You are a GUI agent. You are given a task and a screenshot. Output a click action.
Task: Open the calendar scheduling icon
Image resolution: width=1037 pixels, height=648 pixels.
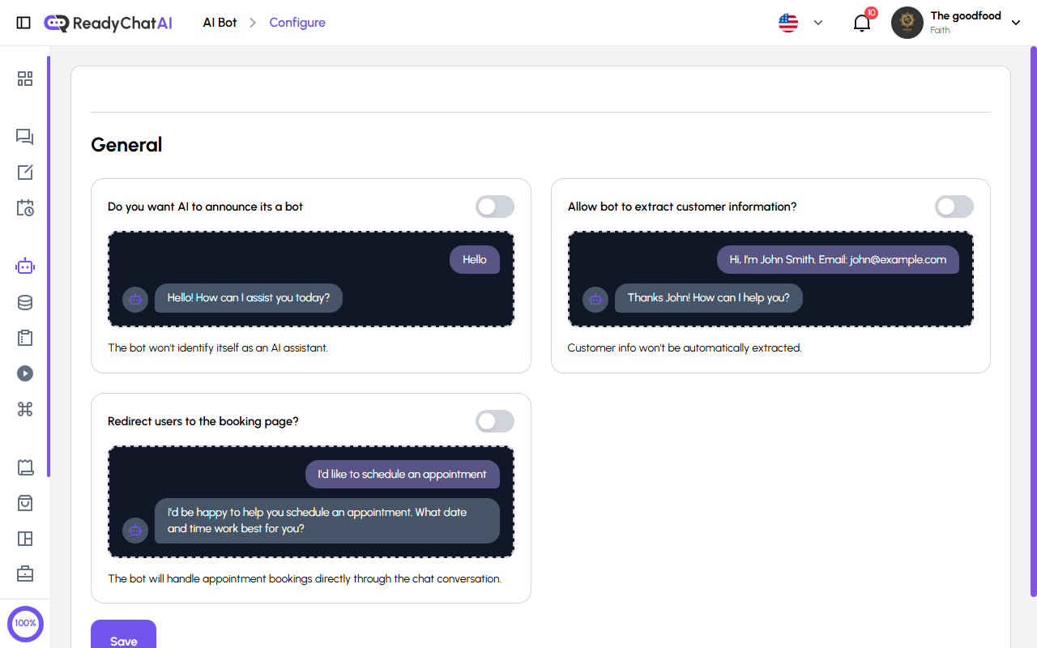click(x=25, y=208)
